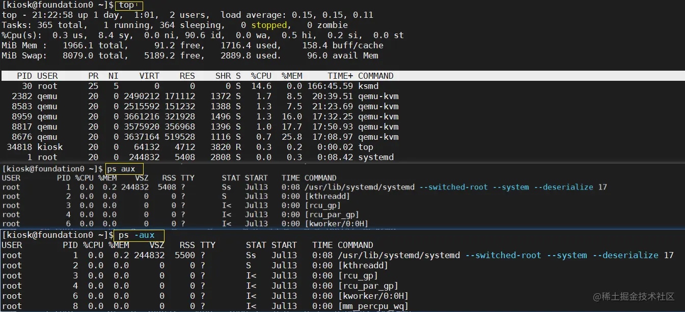Select the 'SHR' column header in top

click(x=223, y=76)
